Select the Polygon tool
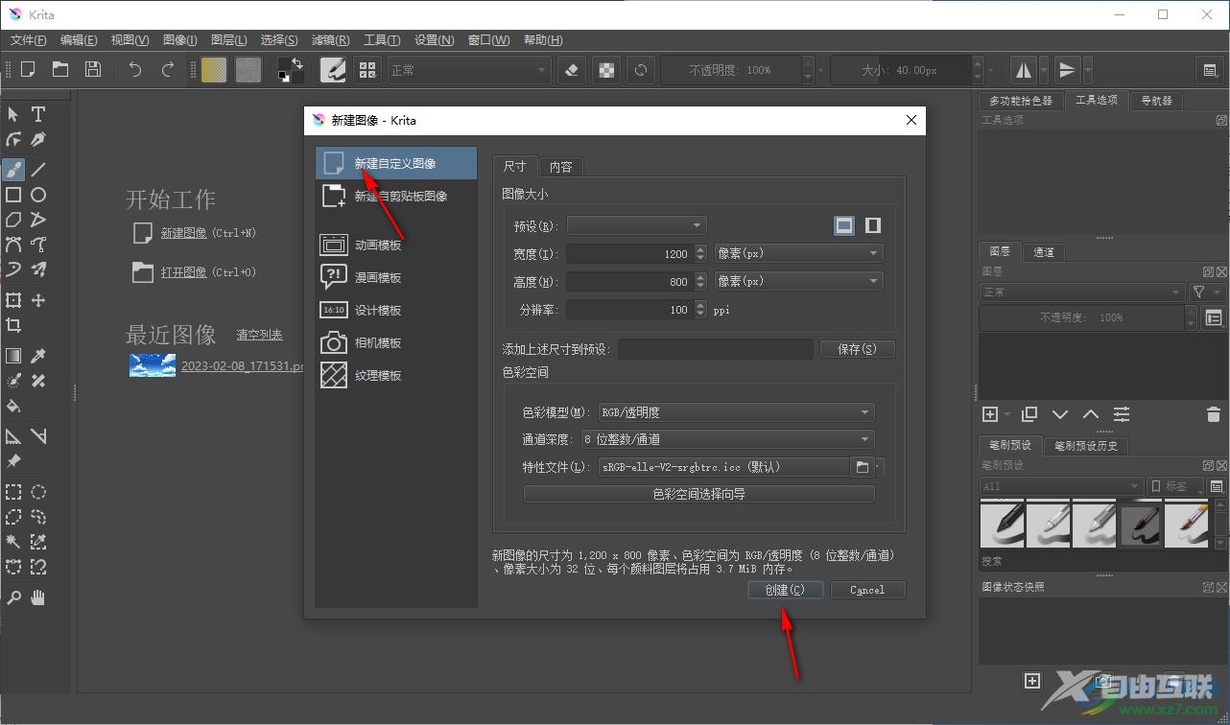Viewport: 1230px width, 725px height. point(13,220)
